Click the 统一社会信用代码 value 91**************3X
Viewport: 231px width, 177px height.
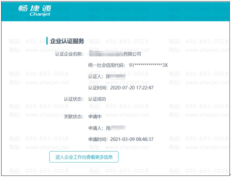click(x=148, y=65)
